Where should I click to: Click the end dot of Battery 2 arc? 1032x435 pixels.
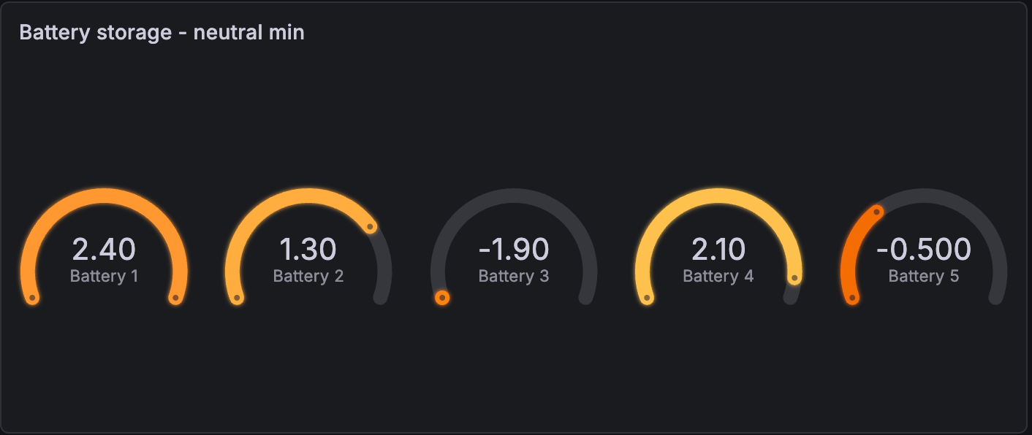pos(371,227)
